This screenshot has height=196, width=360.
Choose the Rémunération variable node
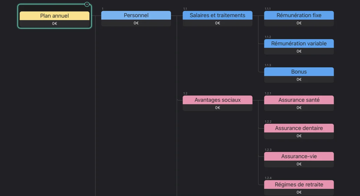pos(299,43)
